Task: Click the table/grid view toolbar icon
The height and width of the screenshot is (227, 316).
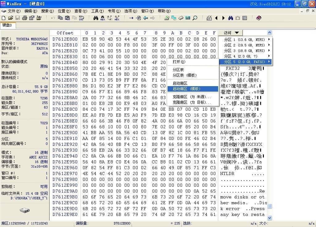Action: pos(245,18)
